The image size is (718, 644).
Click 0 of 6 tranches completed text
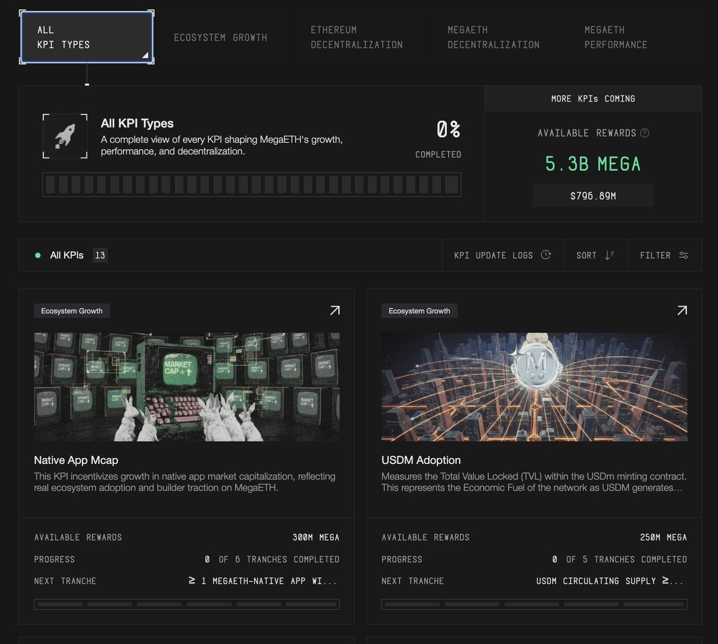pyautogui.click(x=272, y=560)
